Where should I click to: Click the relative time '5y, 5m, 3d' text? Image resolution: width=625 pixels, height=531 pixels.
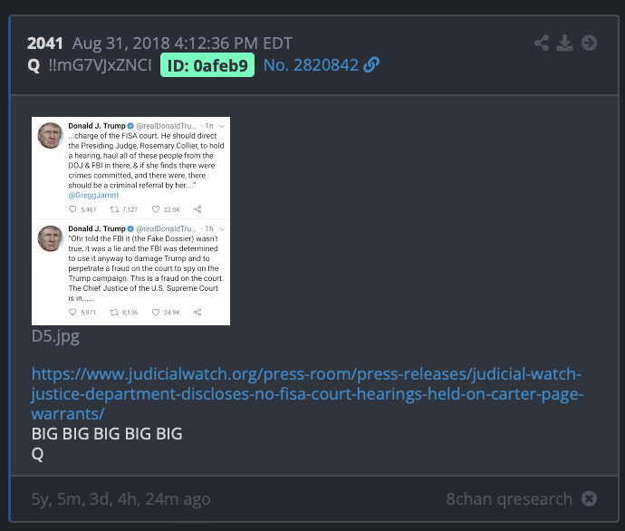(x=120, y=498)
